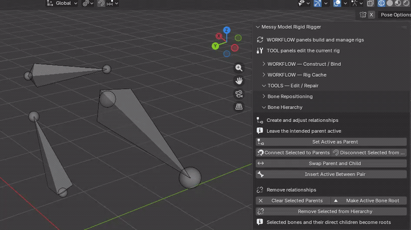
Task: Toggle the X-Ray view button
Action: click(x=370, y=3)
